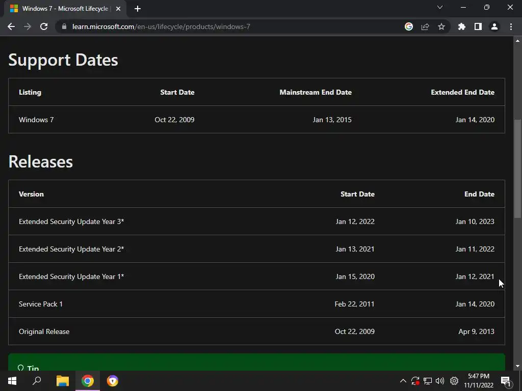Show hidden system tray icons

click(403, 381)
